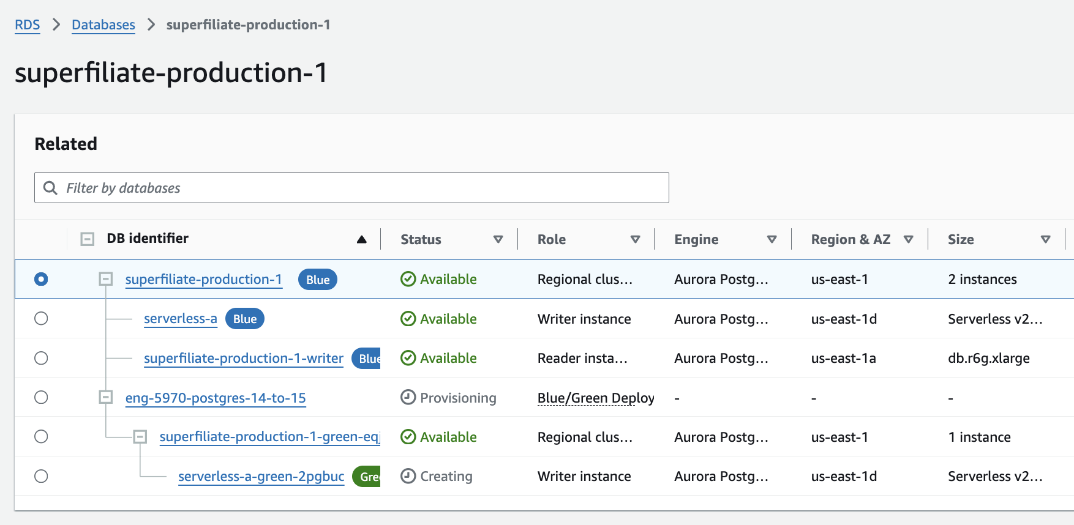Screen dimensions: 1074x525
Task: Open the superfiliate-production-1 cluster link
Action: (204, 279)
